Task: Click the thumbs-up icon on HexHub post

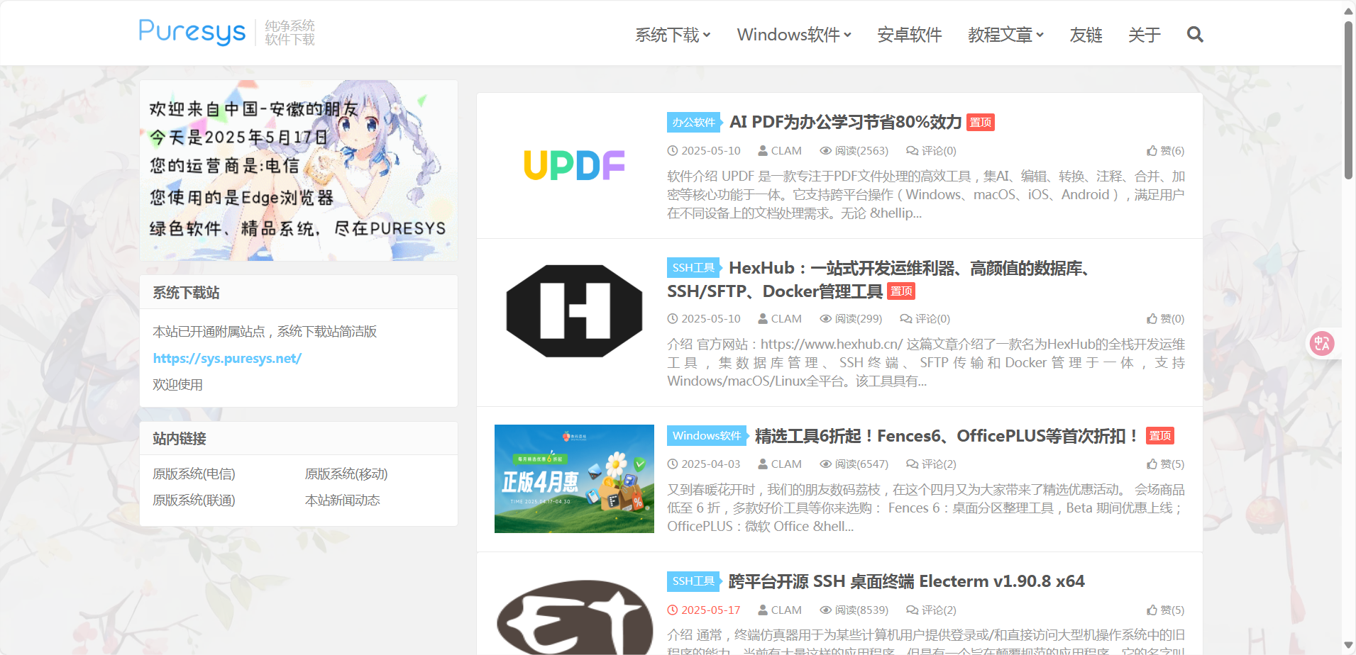Action: (1152, 318)
